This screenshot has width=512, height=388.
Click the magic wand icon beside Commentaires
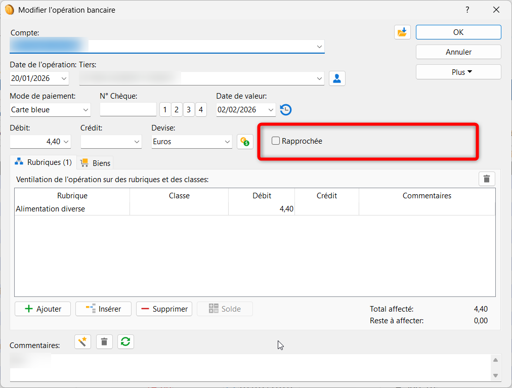coord(82,342)
